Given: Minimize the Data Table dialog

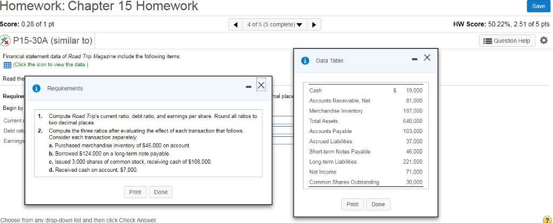Looking at the screenshot, I should tap(415, 59).
